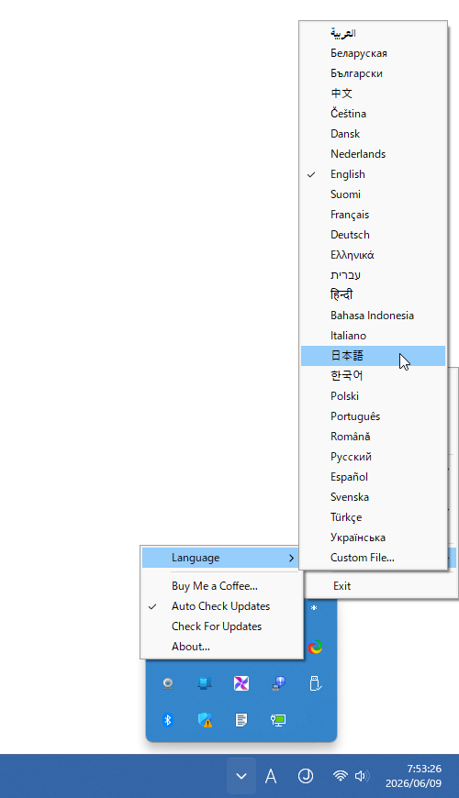The width and height of the screenshot is (459, 798).
Task: Open the taskbar clock and date
Action: pos(413,776)
